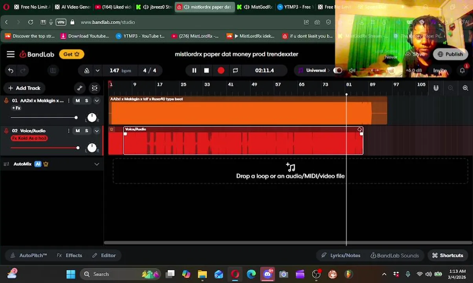Open Discord from the taskbar
This screenshot has height=283, width=473.
268,274
